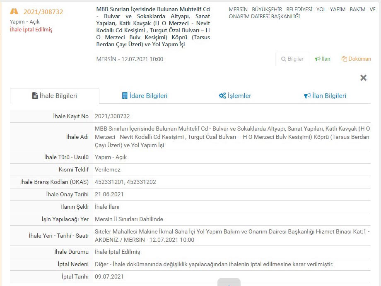Click the İhale Yeri - Tarihi - Saati address value
Viewport: 381px width, 286px height.
[232, 236]
